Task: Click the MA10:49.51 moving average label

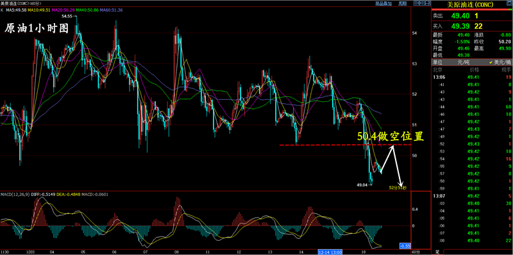Action: (x=39, y=10)
